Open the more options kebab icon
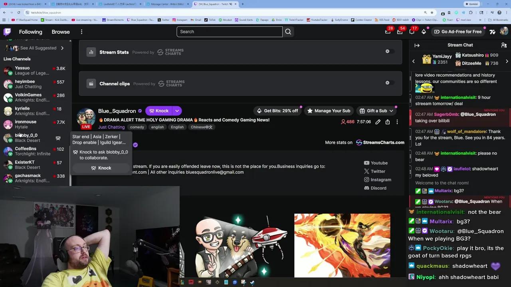 pos(397,122)
